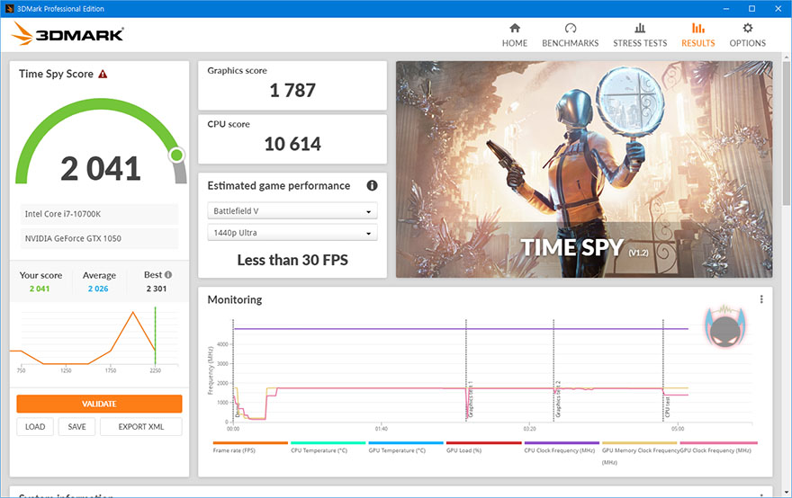Click the CPU test marker line
This screenshot has width=792, height=498.
coord(663,371)
